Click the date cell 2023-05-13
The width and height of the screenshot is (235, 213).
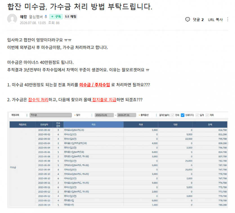pyautogui.click(x=44, y=201)
